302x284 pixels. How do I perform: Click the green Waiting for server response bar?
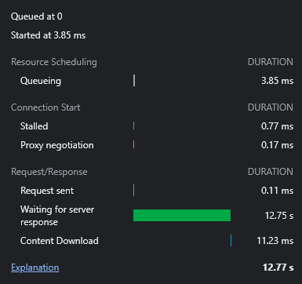click(182, 215)
